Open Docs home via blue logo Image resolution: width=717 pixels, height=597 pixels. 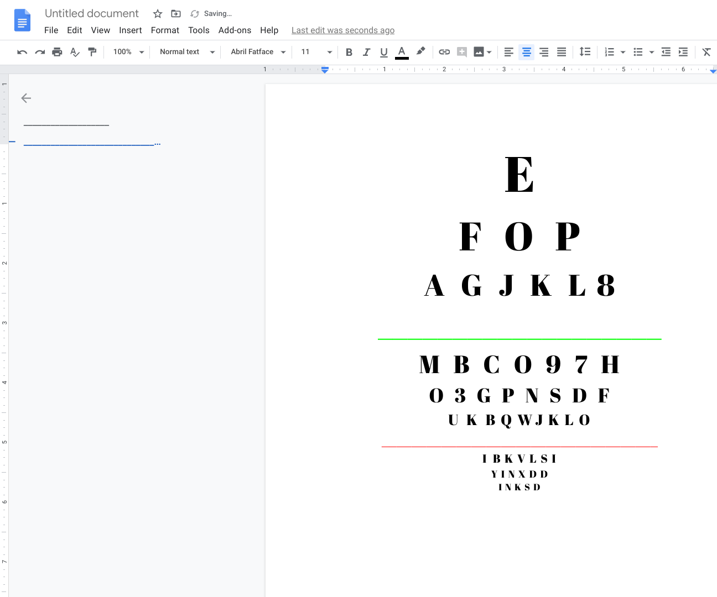(x=22, y=20)
